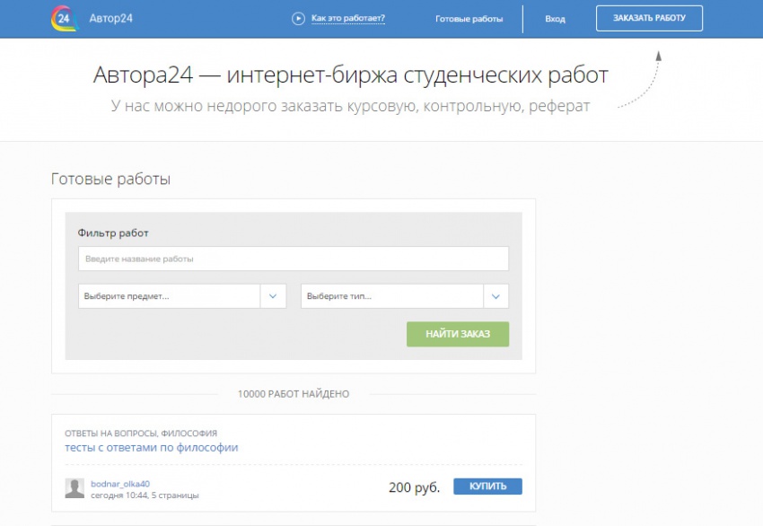
Task: Click the Автор24 logo icon
Action: coord(65,19)
